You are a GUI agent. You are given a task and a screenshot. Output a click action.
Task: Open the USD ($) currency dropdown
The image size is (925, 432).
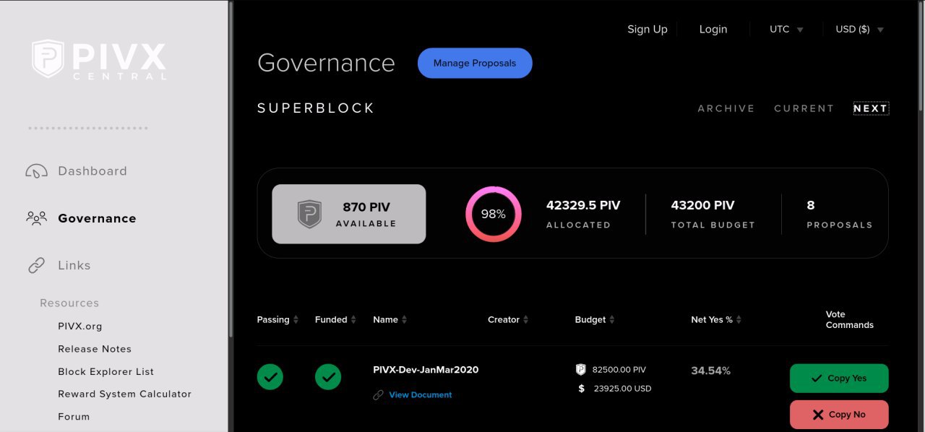point(859,30)
